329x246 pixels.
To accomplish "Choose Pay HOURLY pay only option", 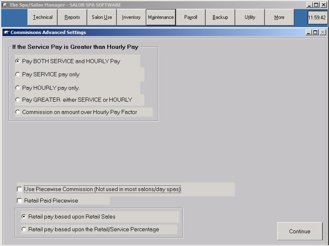I will pyautogui.click(x=18, y=88).
